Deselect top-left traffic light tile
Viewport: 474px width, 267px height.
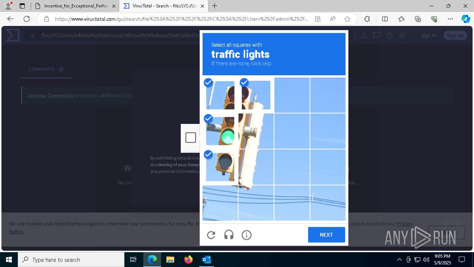tap(220, 95)
